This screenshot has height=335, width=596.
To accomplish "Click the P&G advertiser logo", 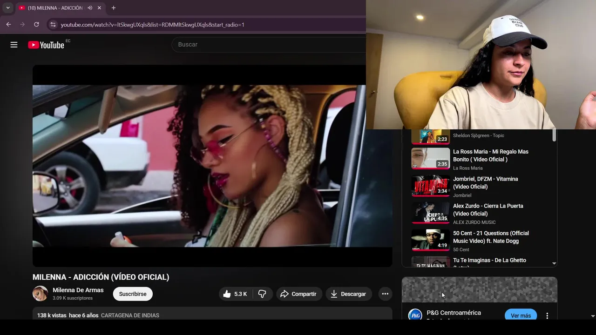I will pyautogui.click(x=415, y=315).
